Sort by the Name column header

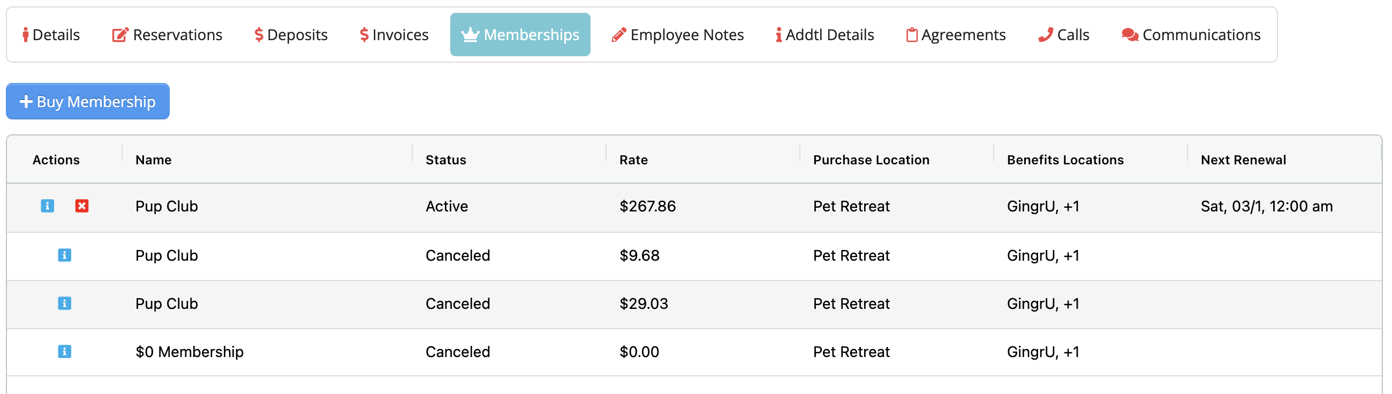pyautogui.click(x=154, y=160)
